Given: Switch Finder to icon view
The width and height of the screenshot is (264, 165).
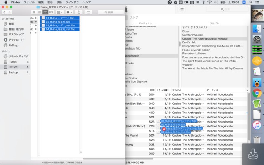Looking at the screenshot, I should click(34, 12).
